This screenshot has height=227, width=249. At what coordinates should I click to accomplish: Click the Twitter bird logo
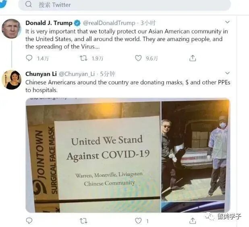(x=3, y=4)
